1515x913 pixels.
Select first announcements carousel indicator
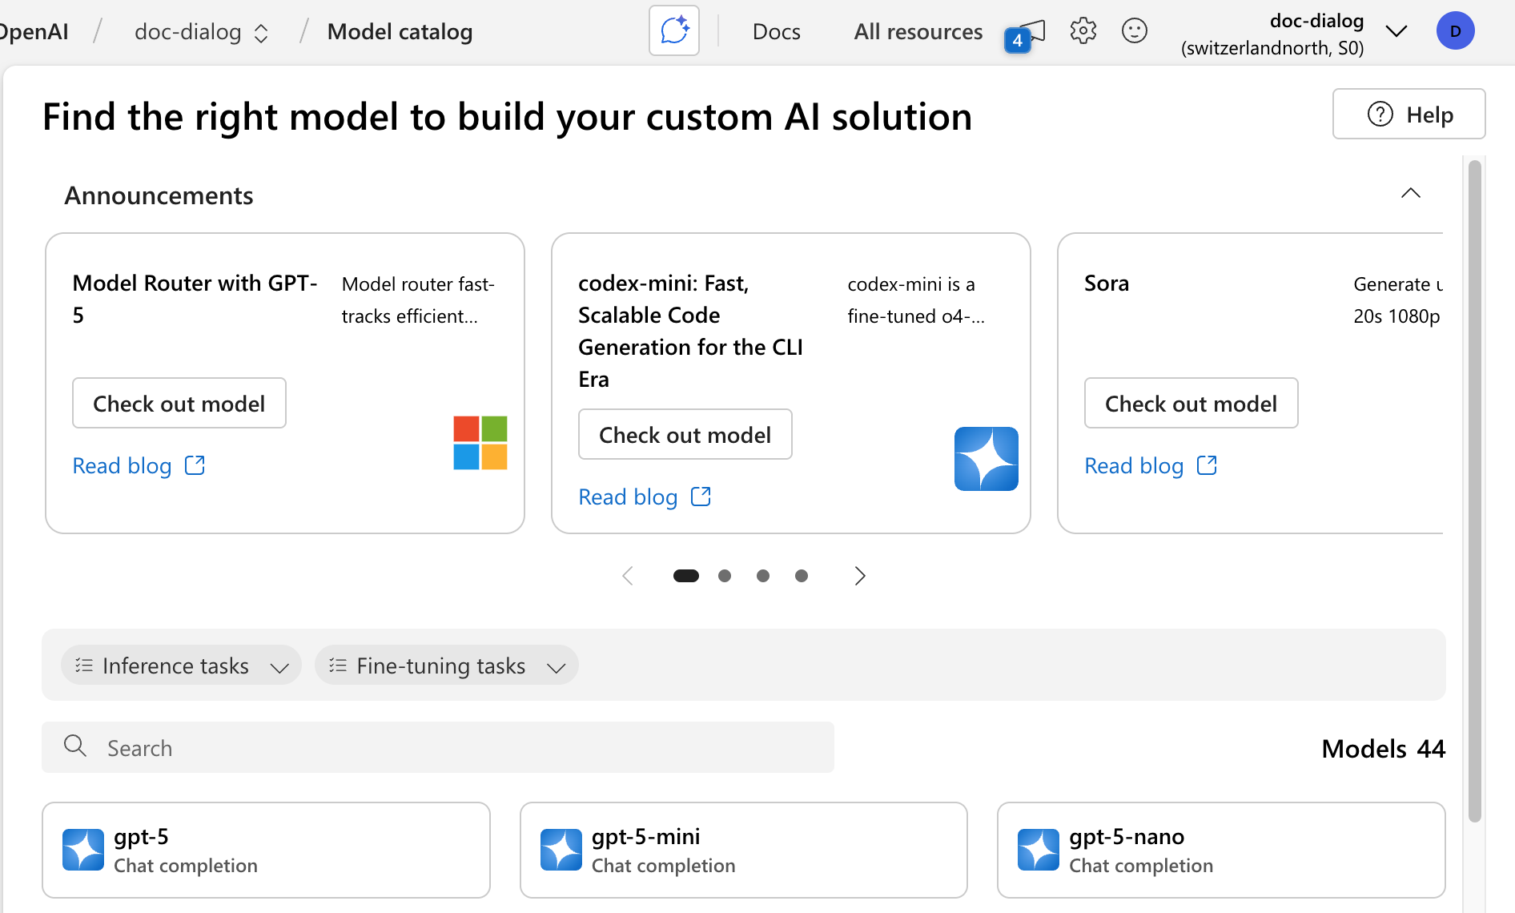click(x=686, y=576)
